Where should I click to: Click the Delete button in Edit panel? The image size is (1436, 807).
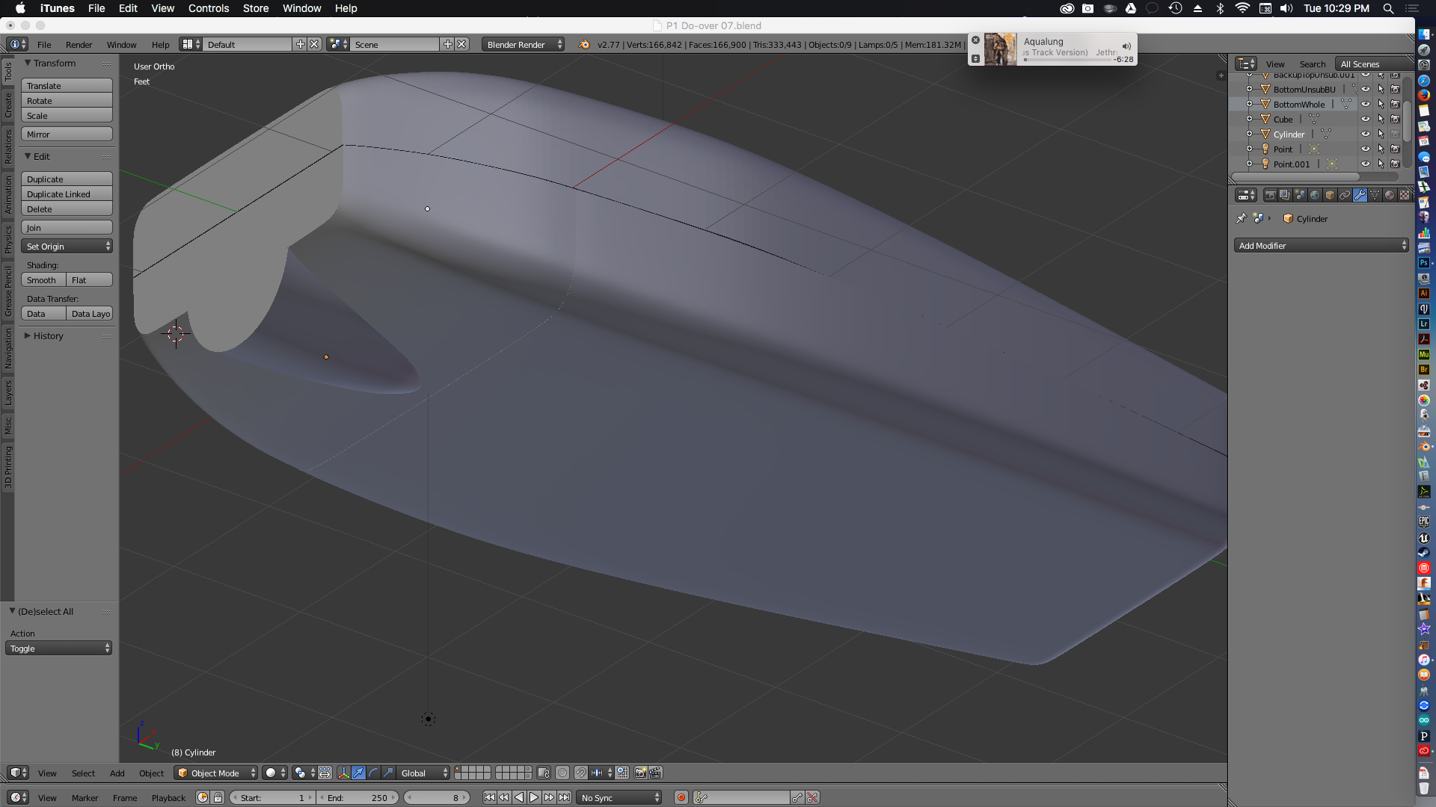point(67,208)
